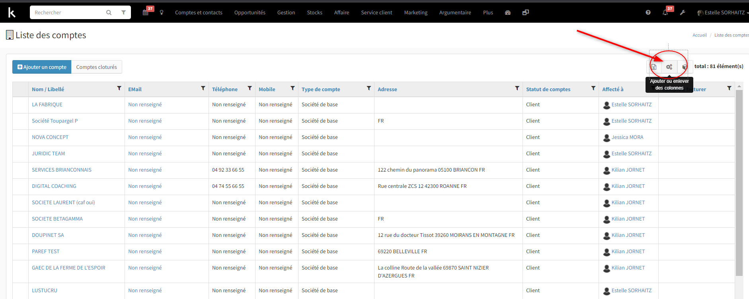Open the search filter funnel icon
The height and width of the screenshot is (299, 749).
(123, 13)
